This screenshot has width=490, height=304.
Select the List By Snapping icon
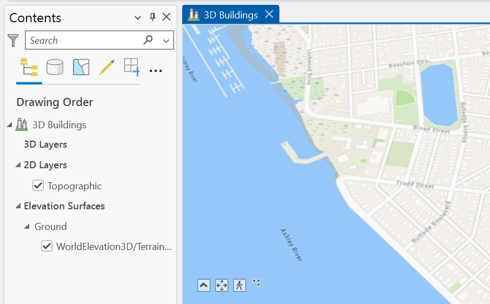pyautogui.click(x=131, y=67)
